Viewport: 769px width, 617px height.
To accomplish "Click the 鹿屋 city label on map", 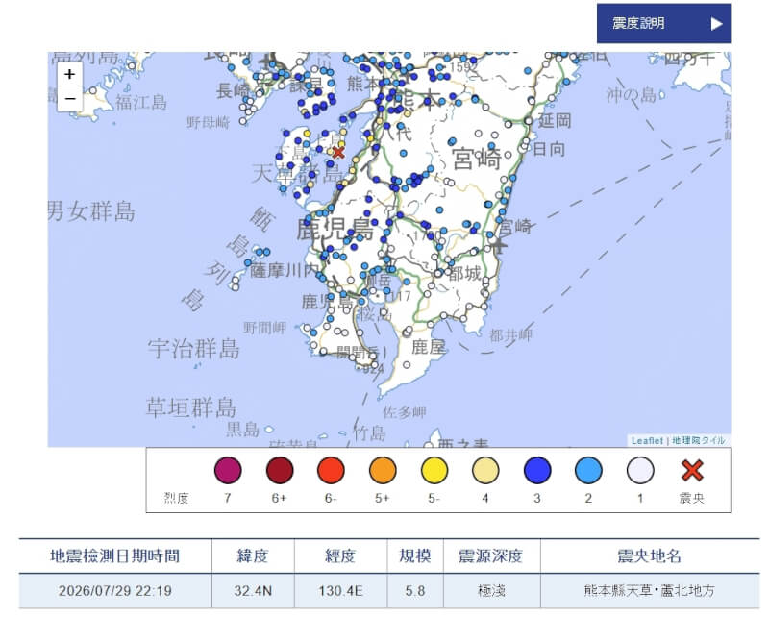I will [x=428, y=347].
